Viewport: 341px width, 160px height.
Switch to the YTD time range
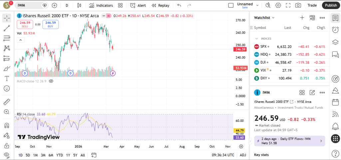click(60, 155)
